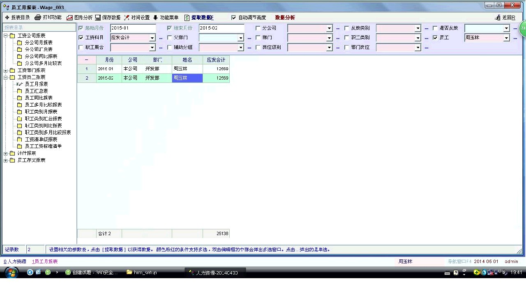
Task: Open the 工资科目 dropdown showing 应发合计
Action: [152, 38]
